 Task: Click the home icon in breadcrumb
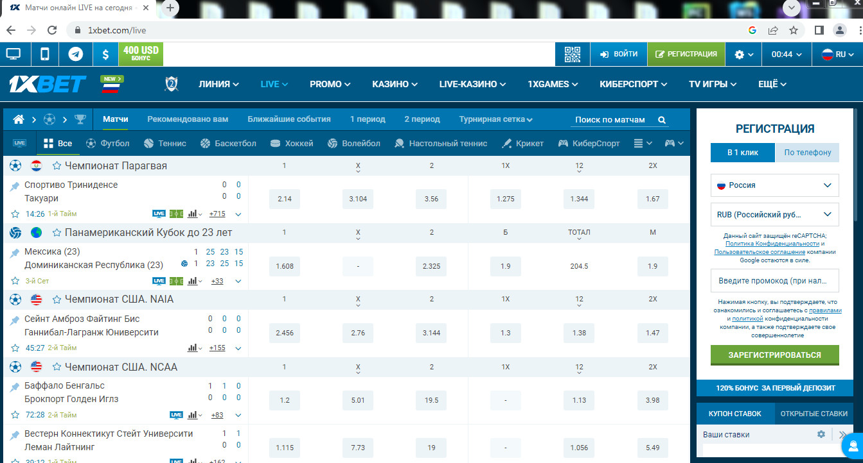click(19, 119)
